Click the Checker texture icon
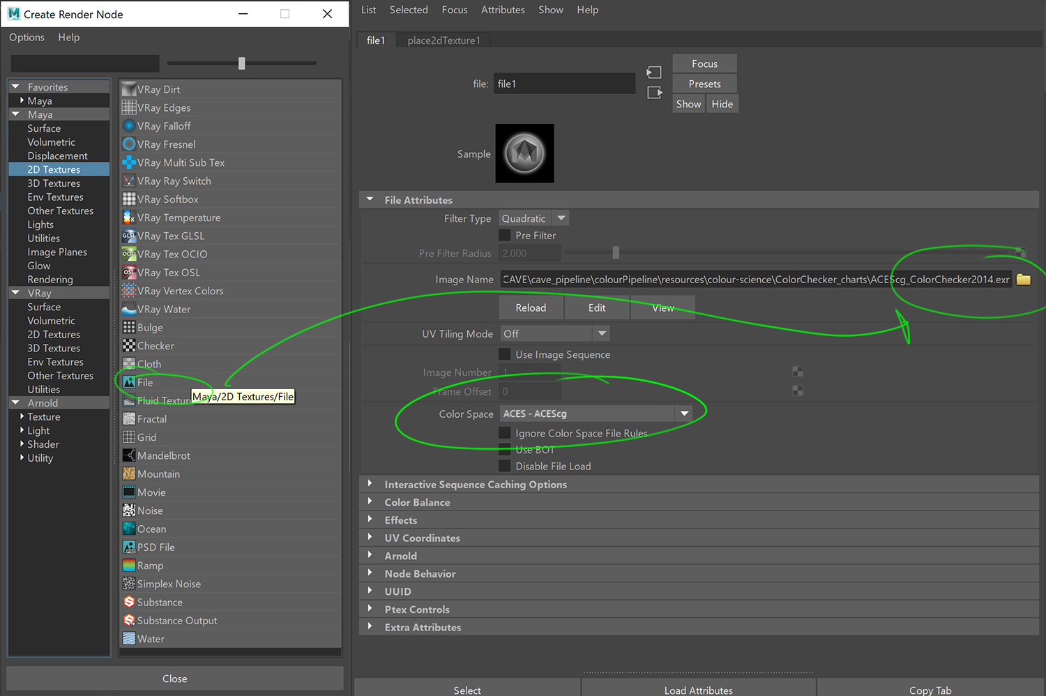This screenshot has width=1046, height=696. point(129,345)
